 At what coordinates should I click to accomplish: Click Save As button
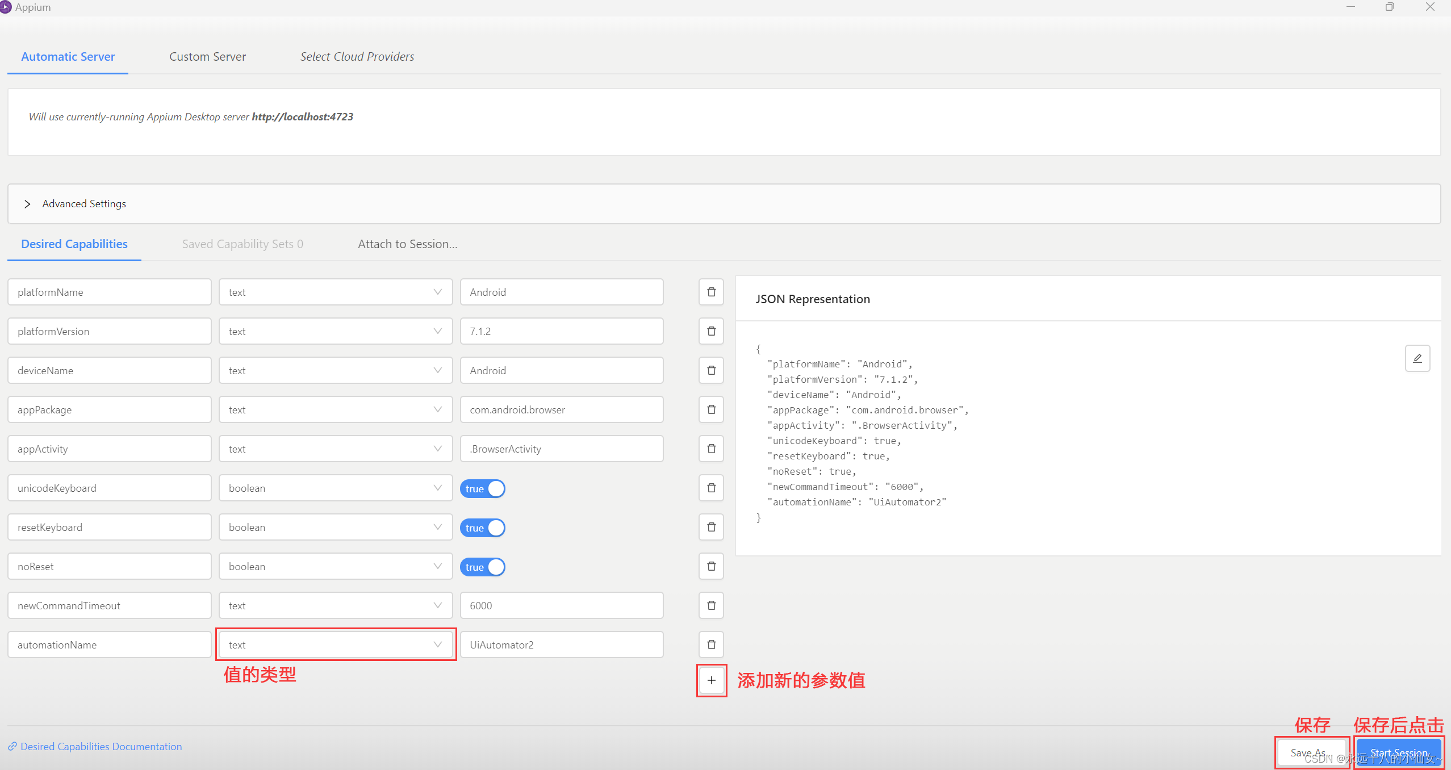click(1312, 752)
